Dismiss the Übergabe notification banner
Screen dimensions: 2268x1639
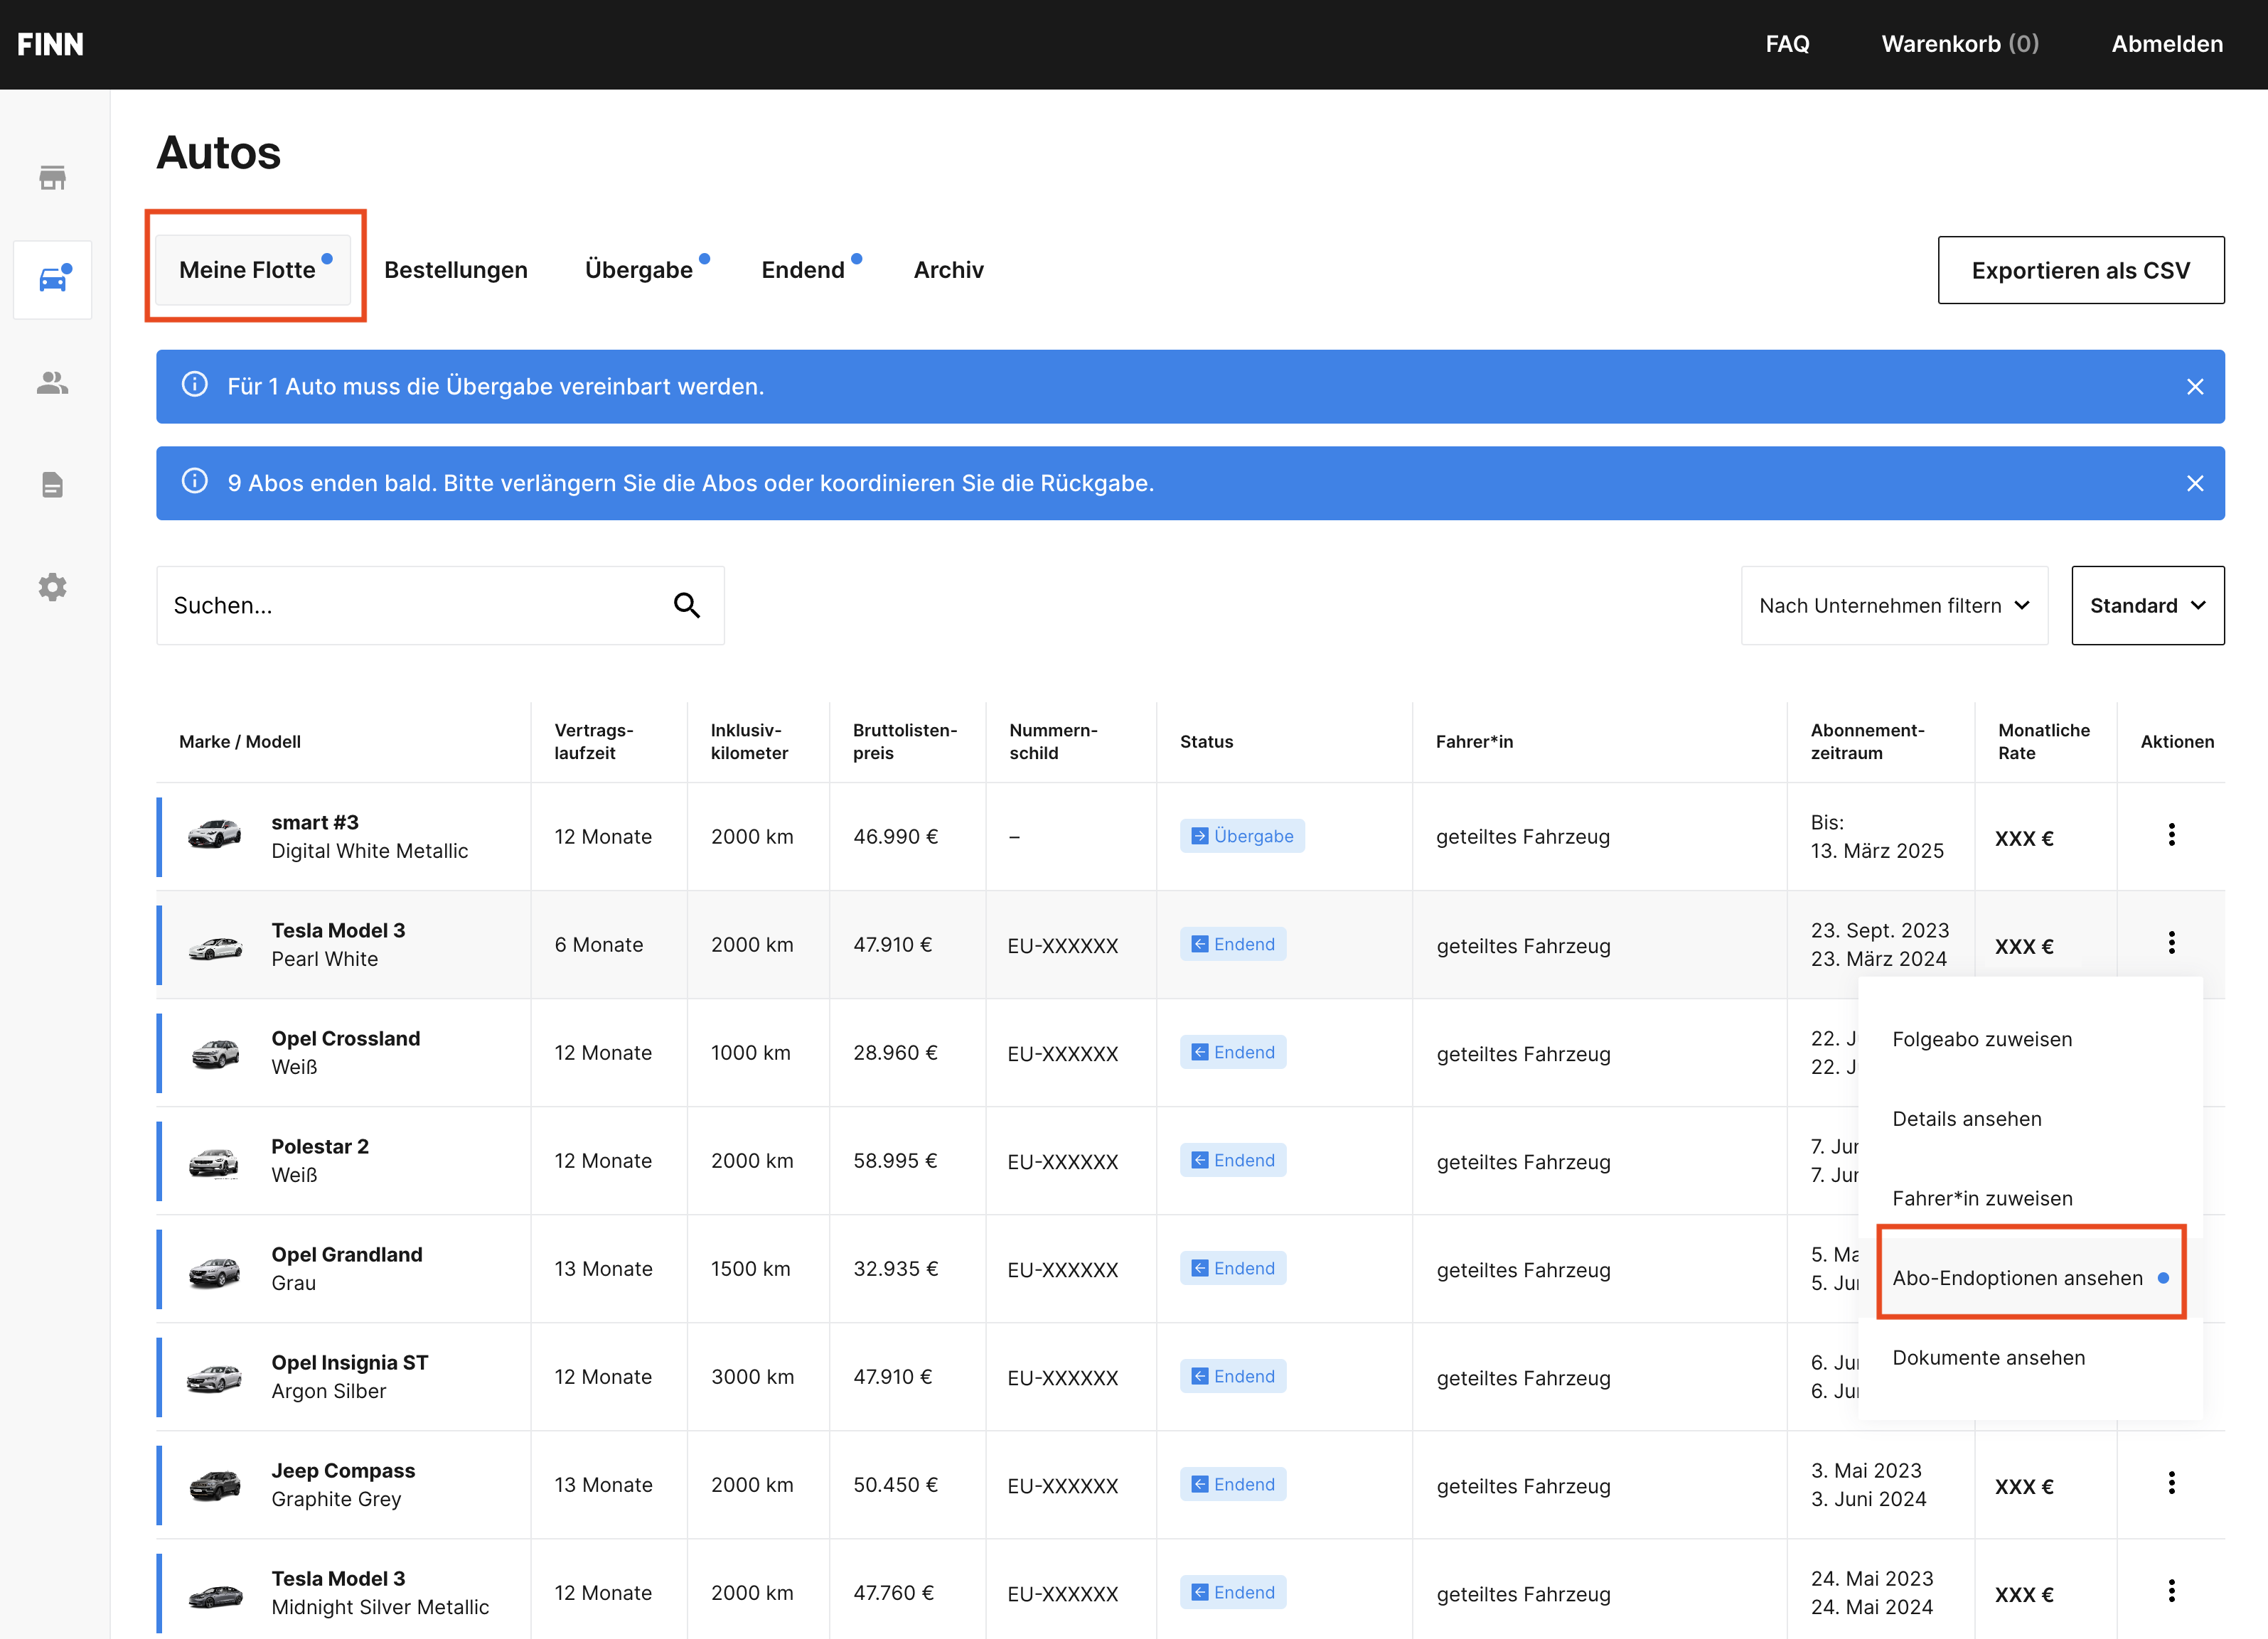pos(2195,387)
